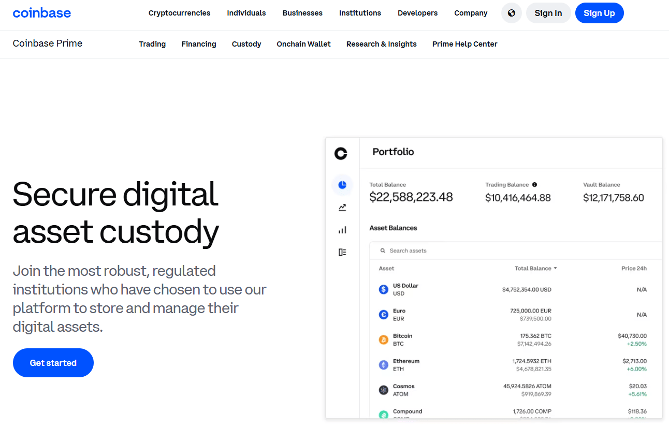669x428 pixels.
Task: Click the Secure digital asset custody headline
Action: point(116,213)
